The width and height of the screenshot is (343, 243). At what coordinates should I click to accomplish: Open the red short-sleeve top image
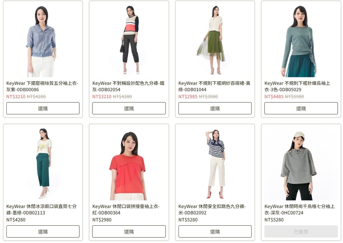coord(129,163)
